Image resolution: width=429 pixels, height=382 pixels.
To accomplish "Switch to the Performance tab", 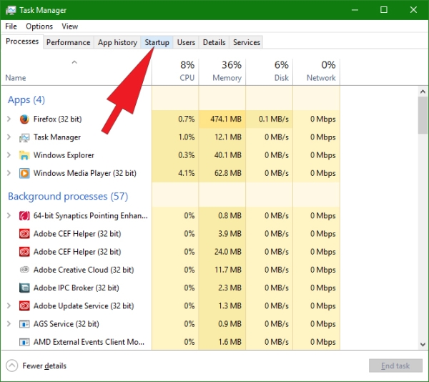I will point(69,42).
